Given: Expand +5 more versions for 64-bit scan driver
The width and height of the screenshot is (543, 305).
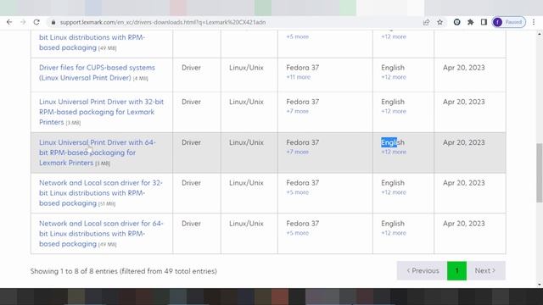Looking at the screenshot, I should pos(297,233).
